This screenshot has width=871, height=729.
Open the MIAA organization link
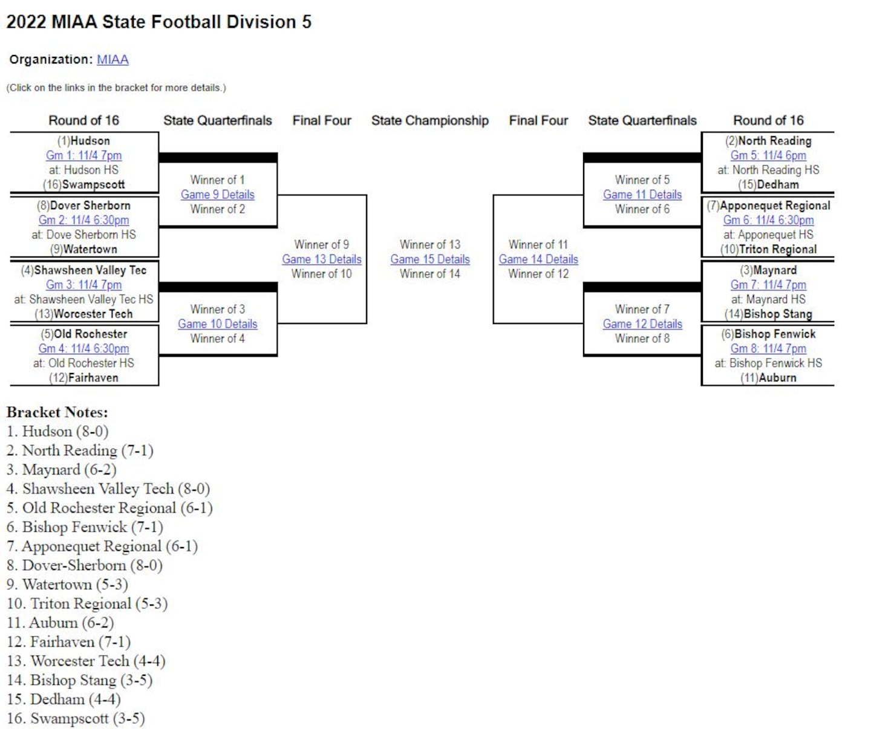click(113, 59)
